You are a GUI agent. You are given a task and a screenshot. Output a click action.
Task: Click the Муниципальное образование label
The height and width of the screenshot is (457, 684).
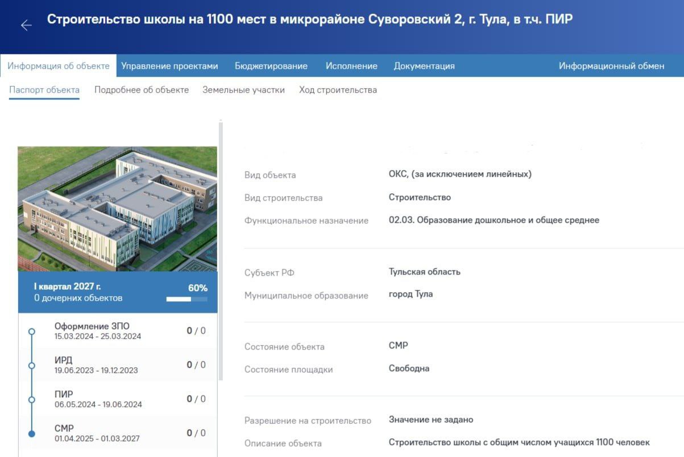coord(306,296)
